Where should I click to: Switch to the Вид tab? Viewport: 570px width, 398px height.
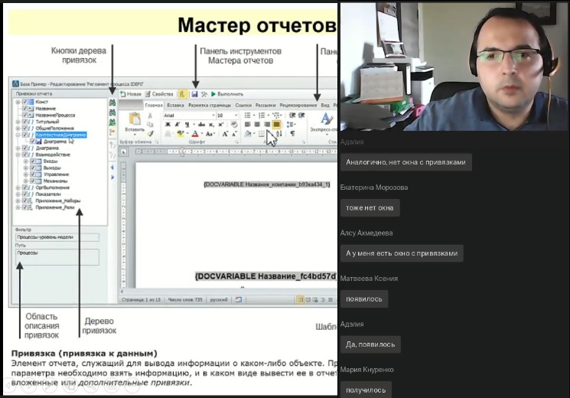pyautogui.click(x=325, y=105)
